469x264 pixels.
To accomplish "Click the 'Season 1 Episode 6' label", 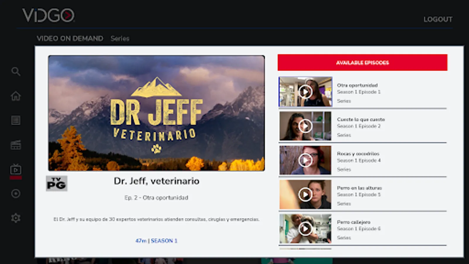I will pyautogui.click(x=358, y=229).
